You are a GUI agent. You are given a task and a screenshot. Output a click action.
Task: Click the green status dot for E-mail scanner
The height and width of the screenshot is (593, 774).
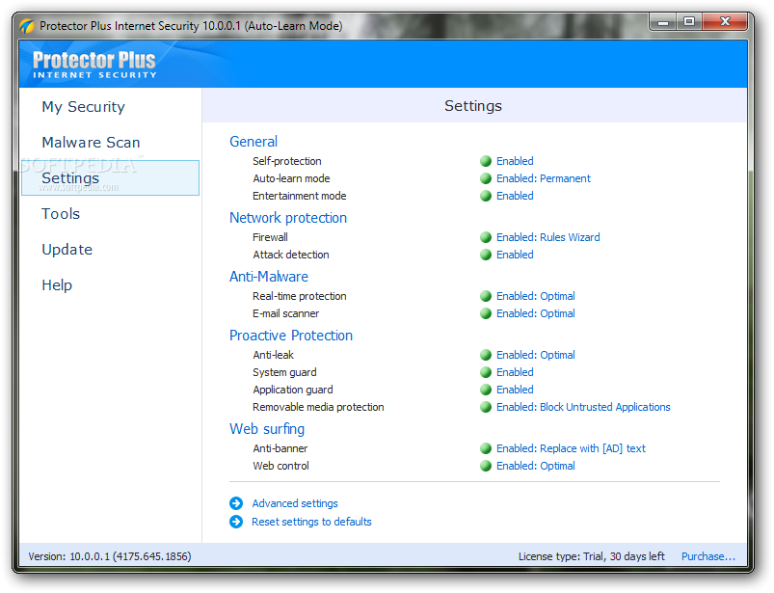486,313
